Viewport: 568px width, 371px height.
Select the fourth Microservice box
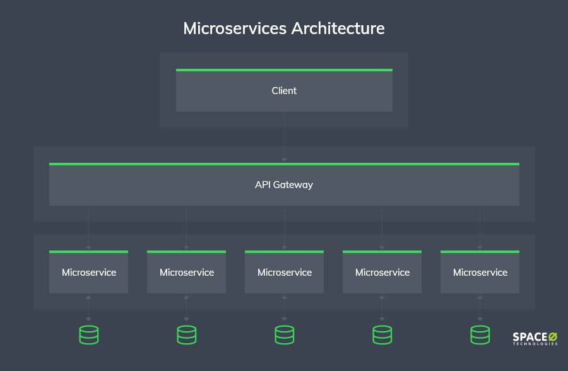(x=382, y=272)
